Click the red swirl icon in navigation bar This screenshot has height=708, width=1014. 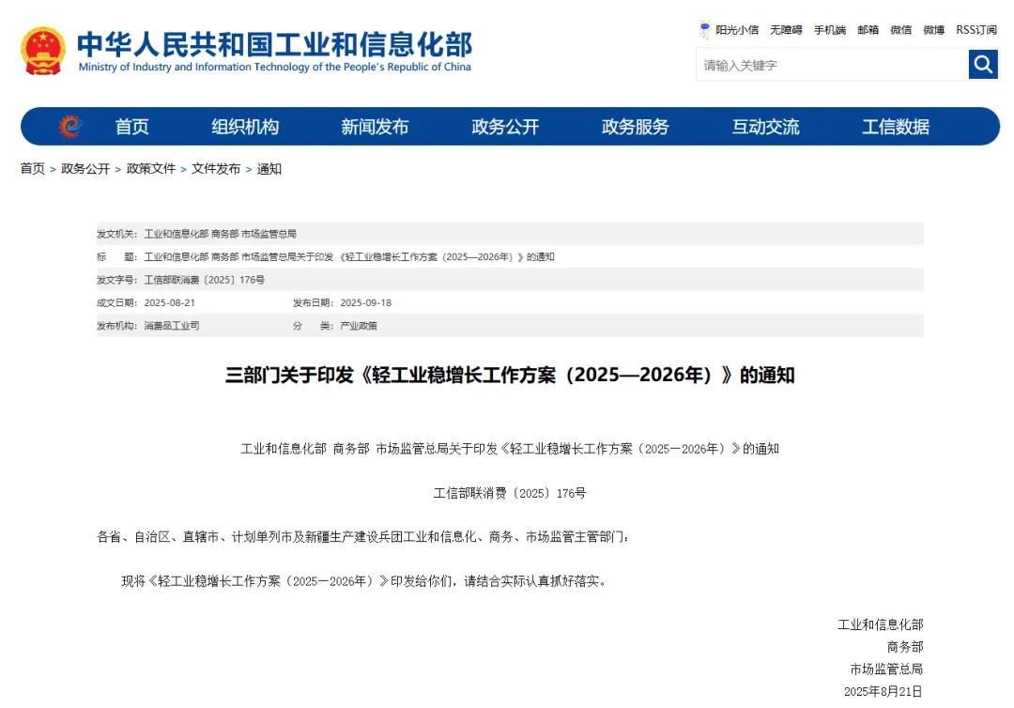tap(70, 126)
